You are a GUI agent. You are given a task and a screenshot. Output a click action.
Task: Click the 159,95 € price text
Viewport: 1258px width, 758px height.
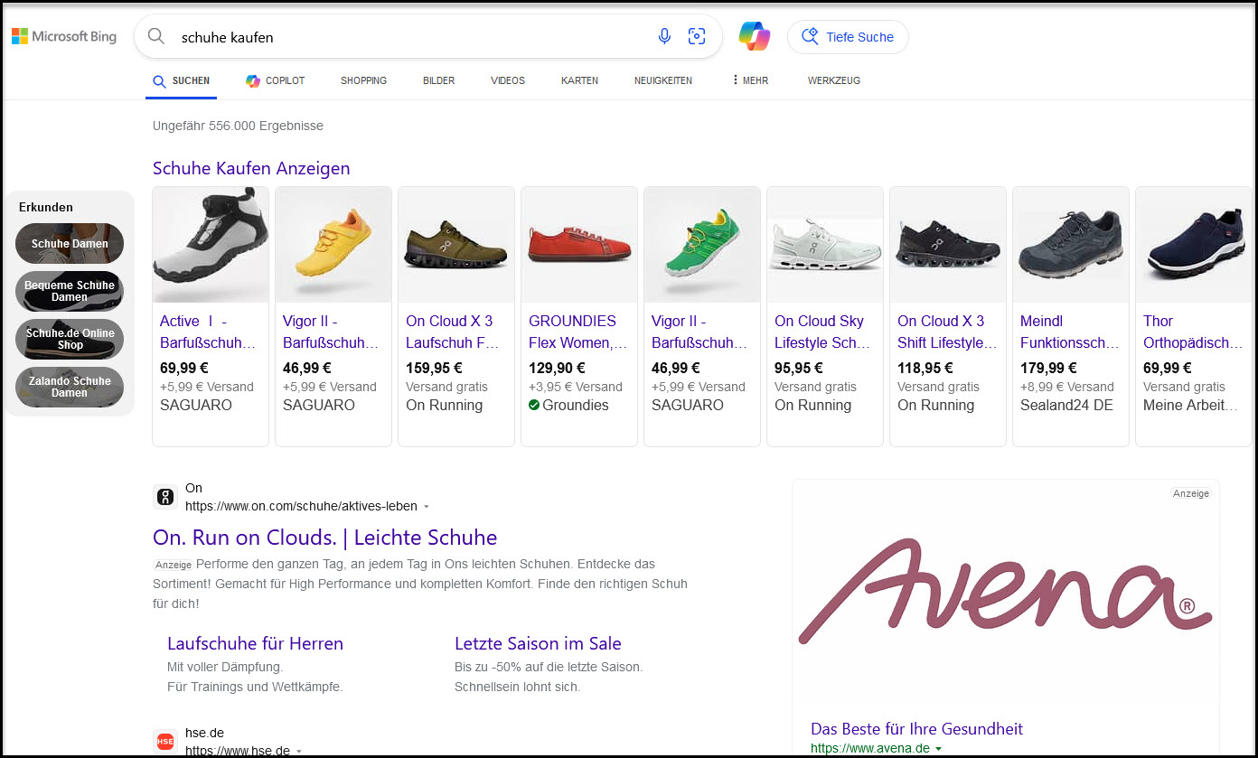tap(434, 368)
